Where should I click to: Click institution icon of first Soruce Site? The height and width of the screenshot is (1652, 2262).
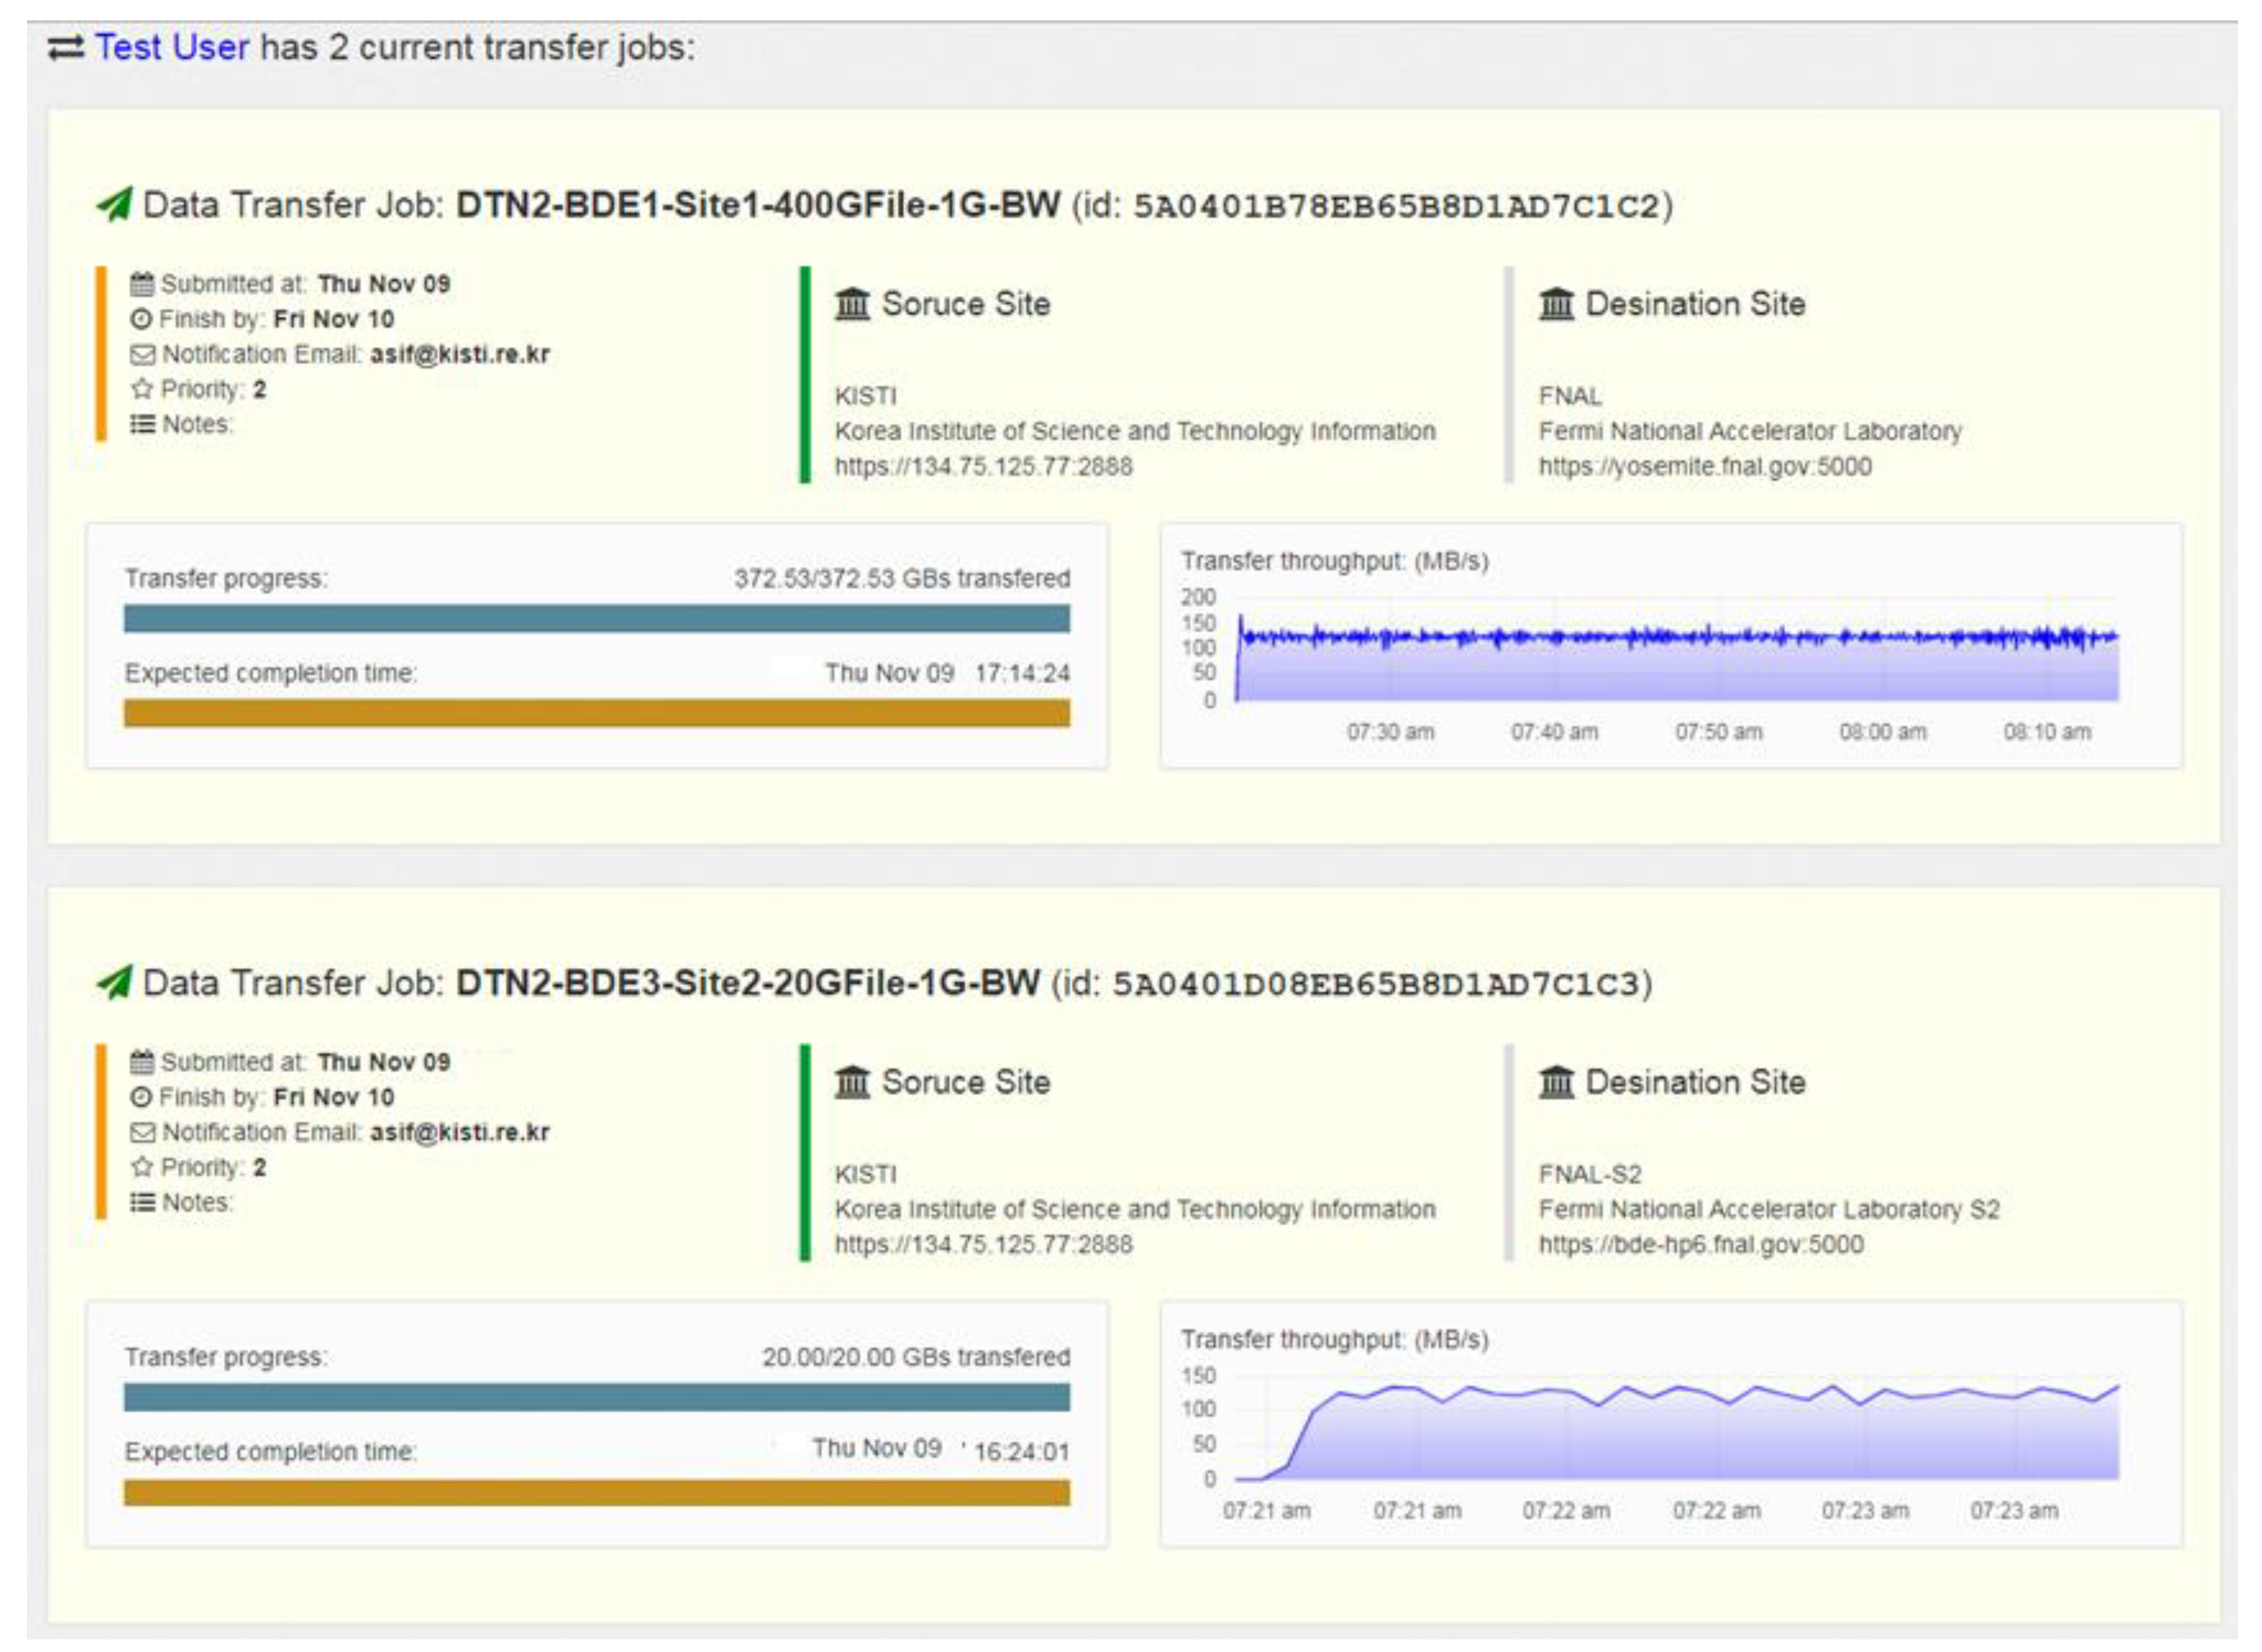(852, 303)
